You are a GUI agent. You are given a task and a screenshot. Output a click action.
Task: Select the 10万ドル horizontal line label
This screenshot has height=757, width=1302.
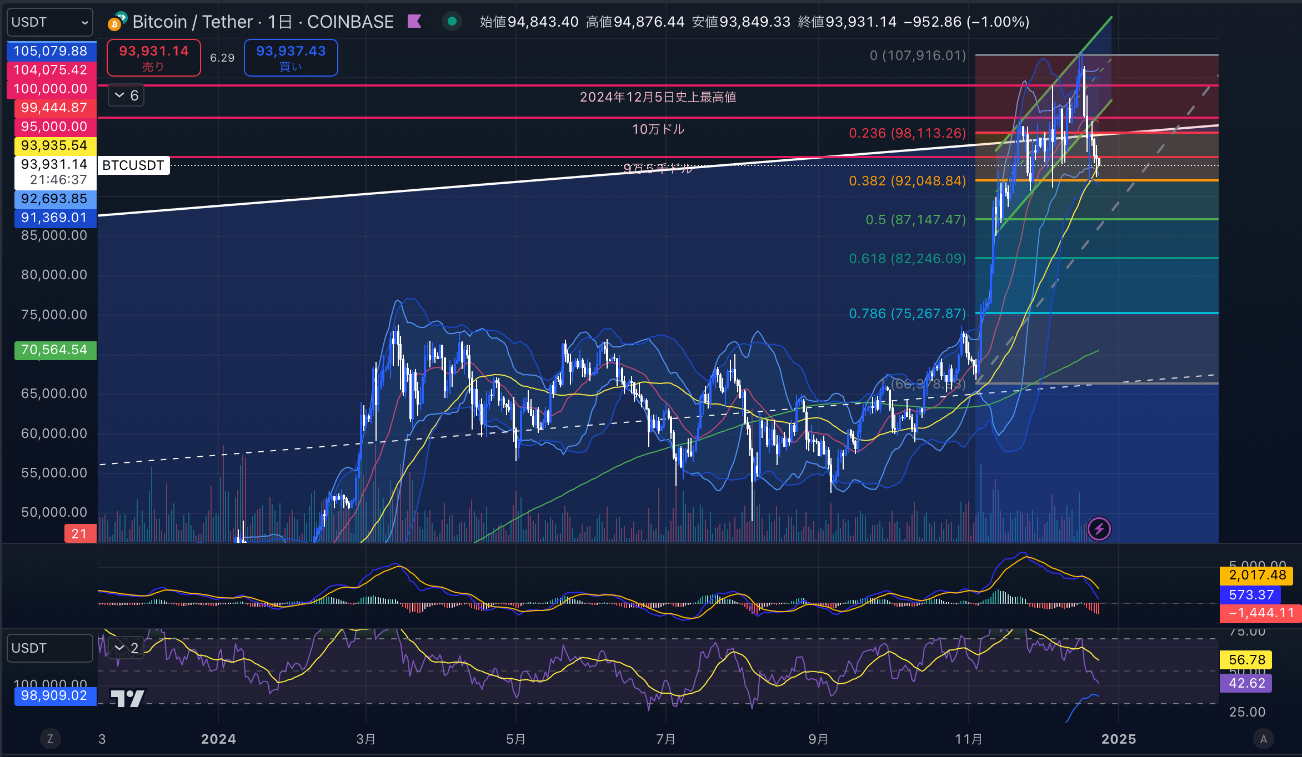pos(658,129)
